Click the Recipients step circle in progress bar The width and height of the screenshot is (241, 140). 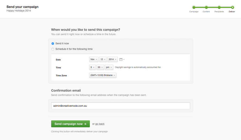pyautogui.click(x=219, y=7)
